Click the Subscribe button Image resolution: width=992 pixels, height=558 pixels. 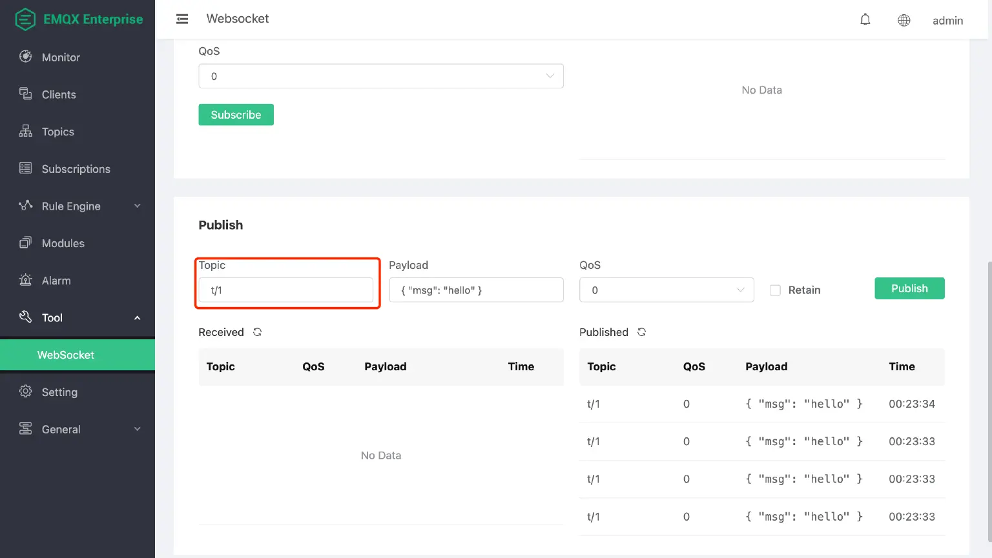[236, 115]
